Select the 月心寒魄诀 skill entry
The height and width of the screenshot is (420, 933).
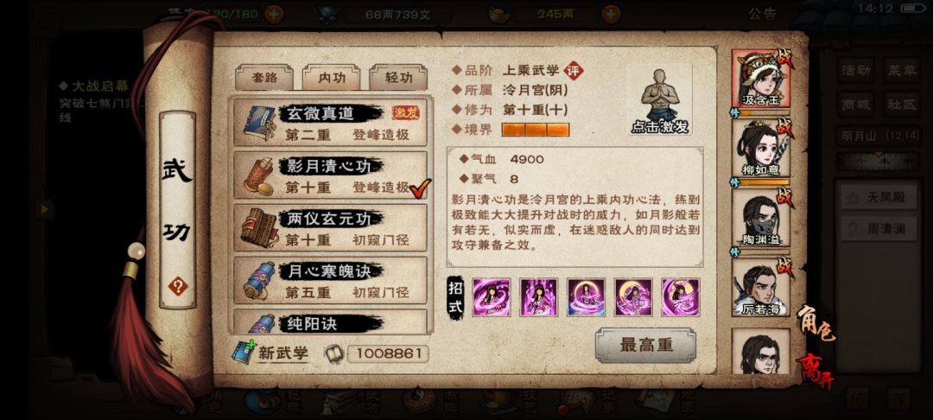[x=330, y=280]
